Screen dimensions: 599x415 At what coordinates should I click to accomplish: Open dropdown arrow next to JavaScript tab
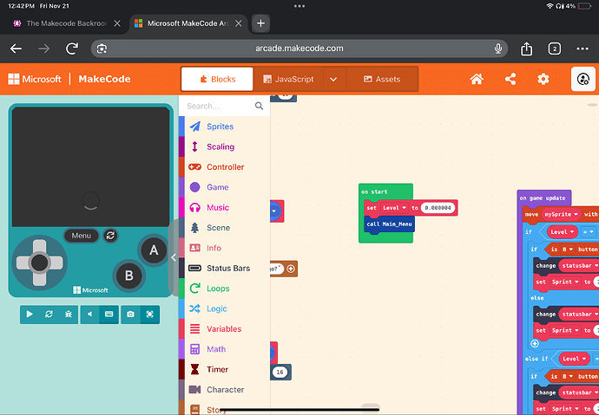tap(333, 79)
